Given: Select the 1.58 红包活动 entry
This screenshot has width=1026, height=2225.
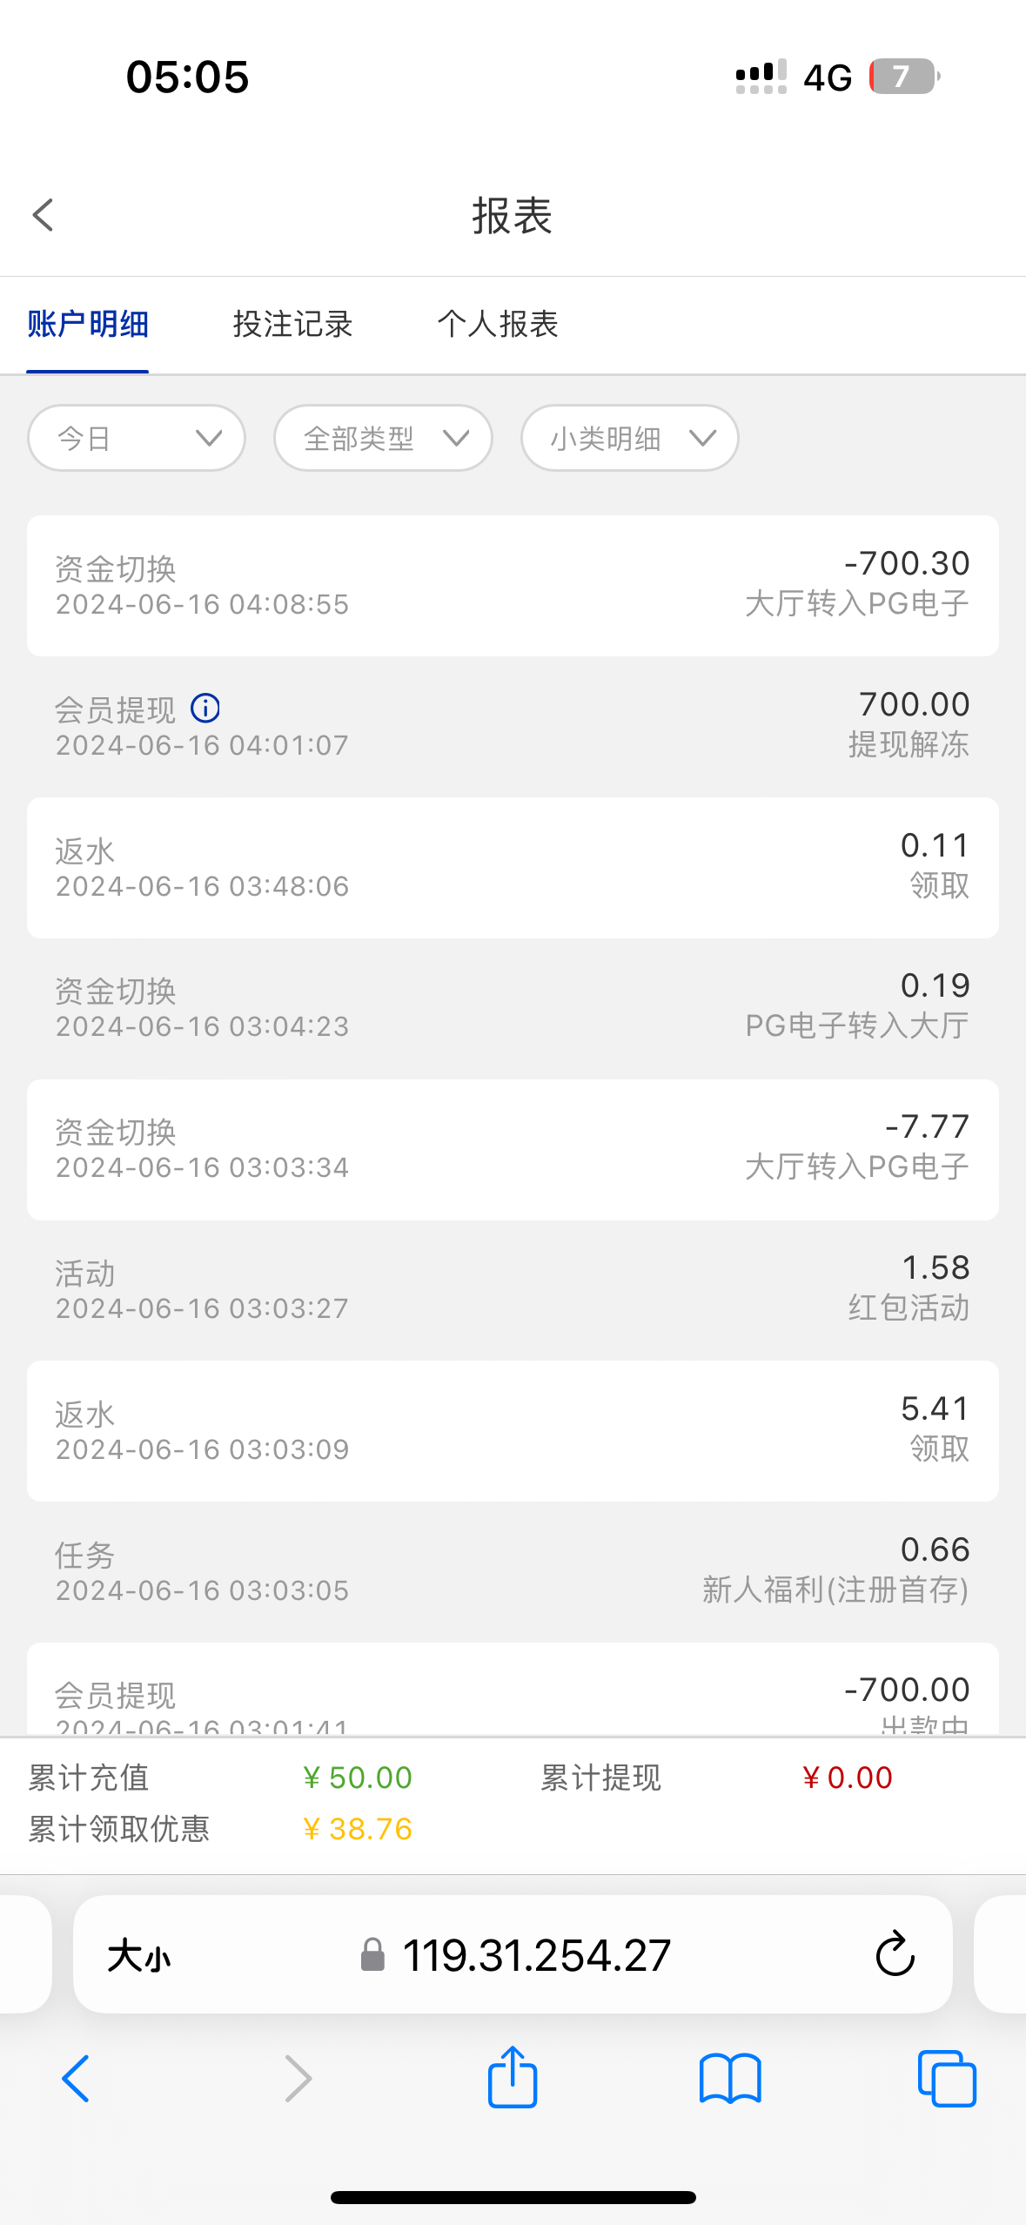Looking at the screenshot, I should point(513,1289).
